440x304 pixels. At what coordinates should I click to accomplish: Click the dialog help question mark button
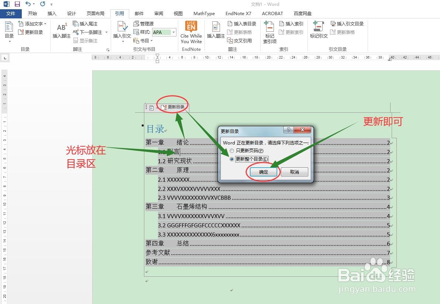click(288, 130)
